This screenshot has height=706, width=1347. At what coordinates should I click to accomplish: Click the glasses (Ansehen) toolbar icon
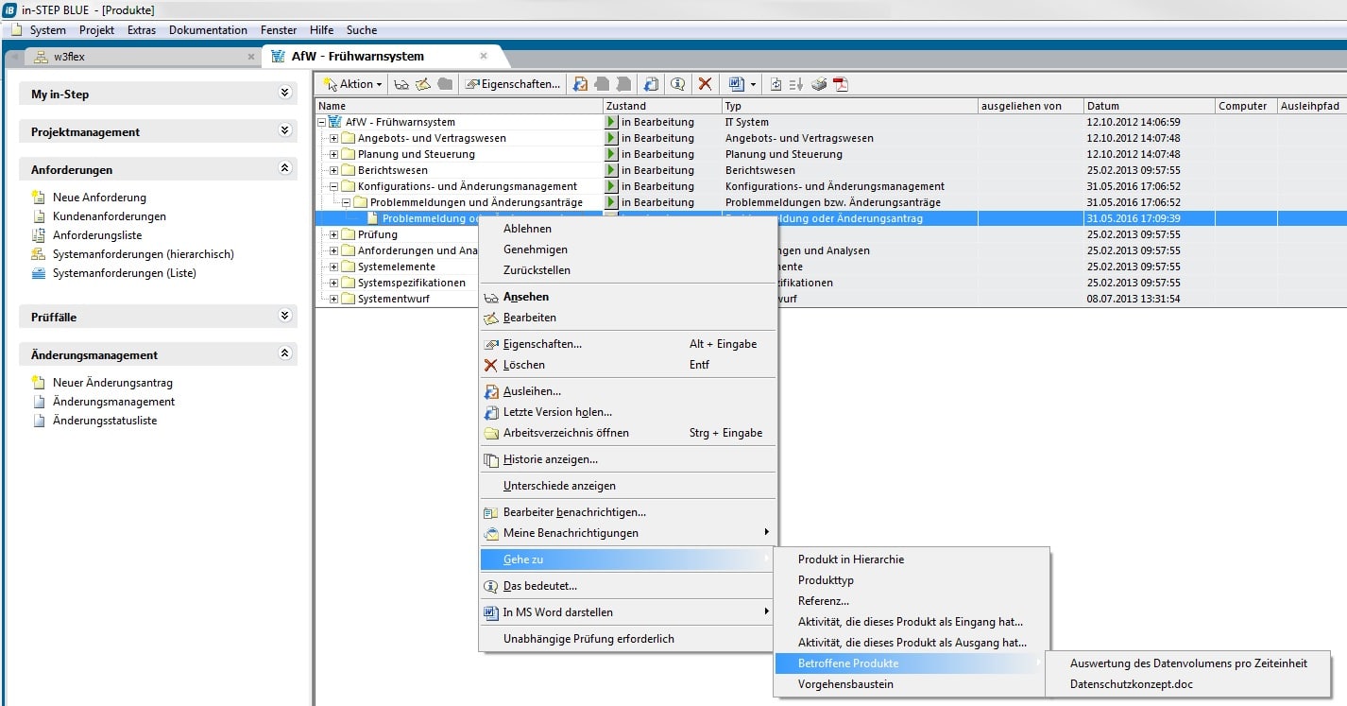[401, 84]
